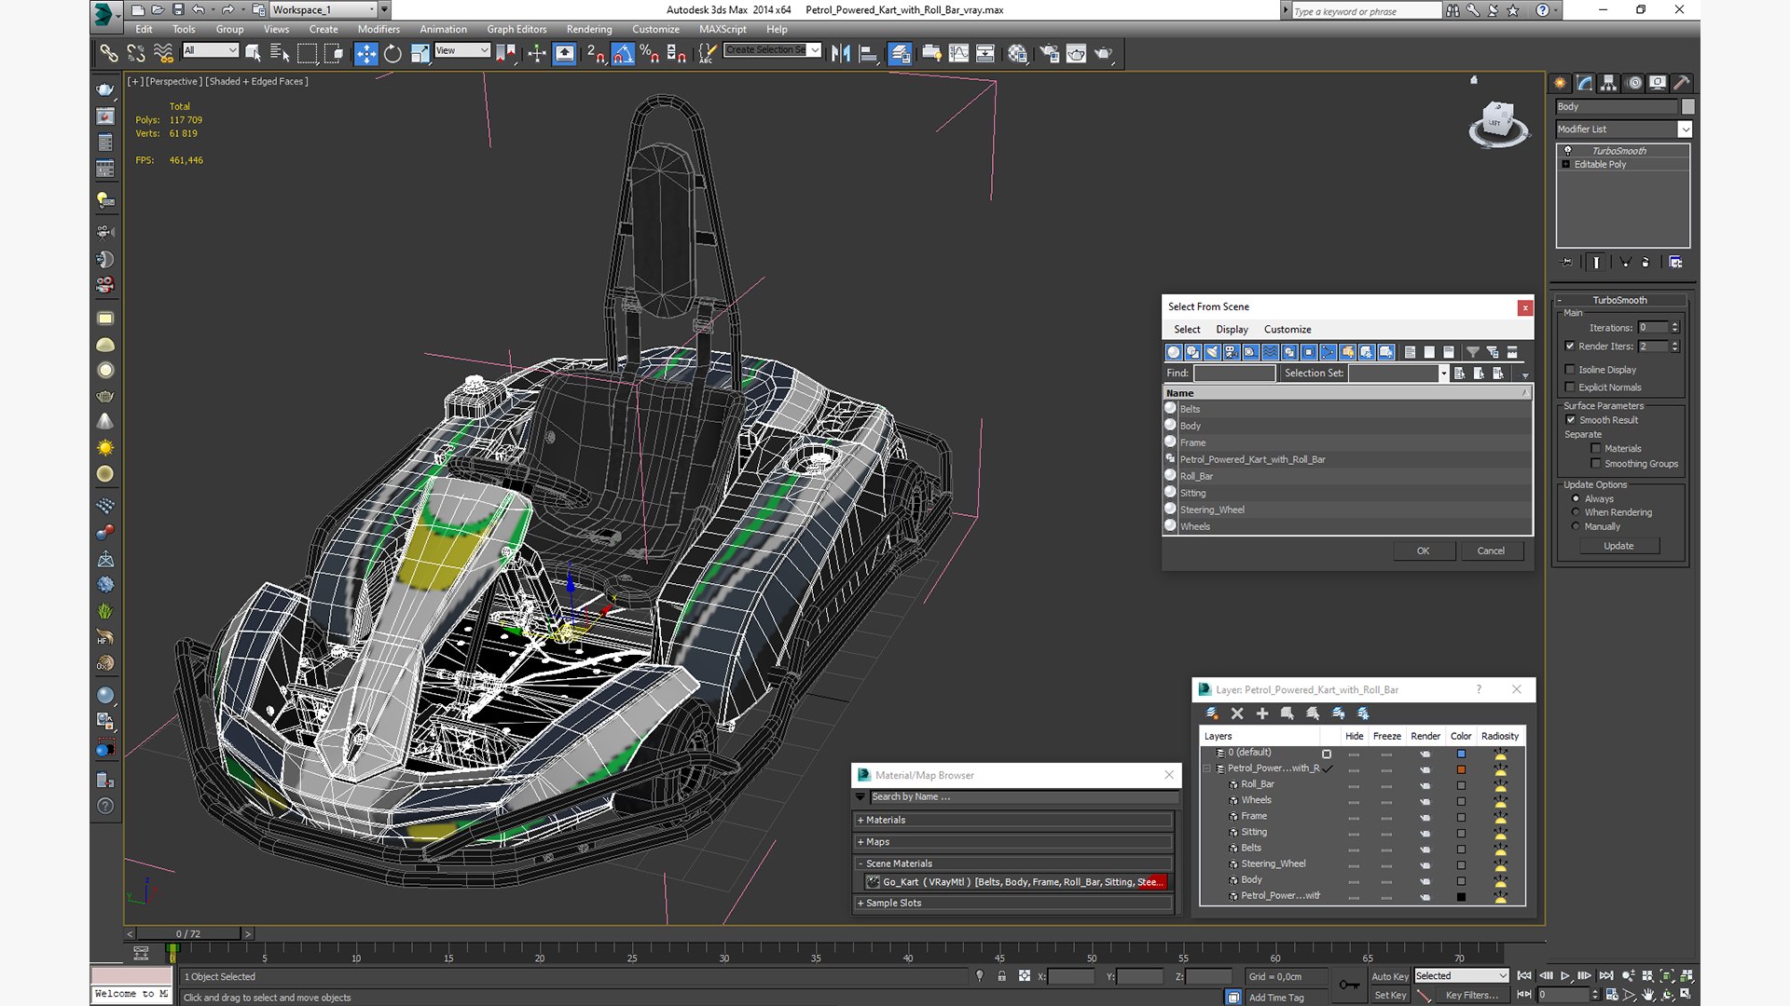Open the Mirror tool
The height and width of the screenshot is (1006, 1790).
(841, 53)
